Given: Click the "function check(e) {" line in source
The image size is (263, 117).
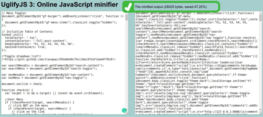Looking at the screenshot, I should (x=17, y=90).
